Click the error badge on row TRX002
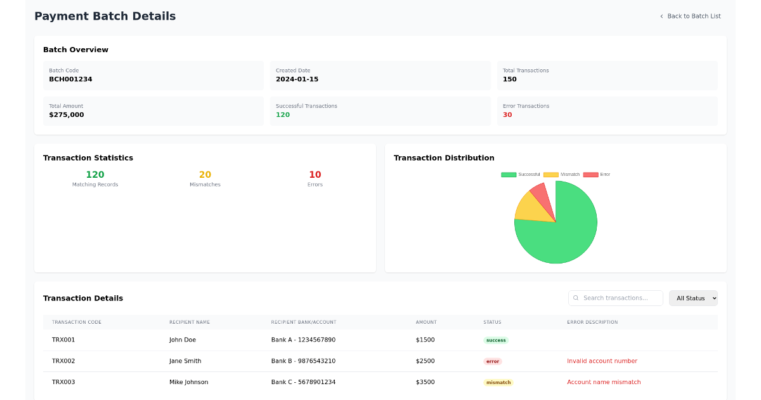Image resolution: width=761 pixels, height=400 pixels. [493, 361]
